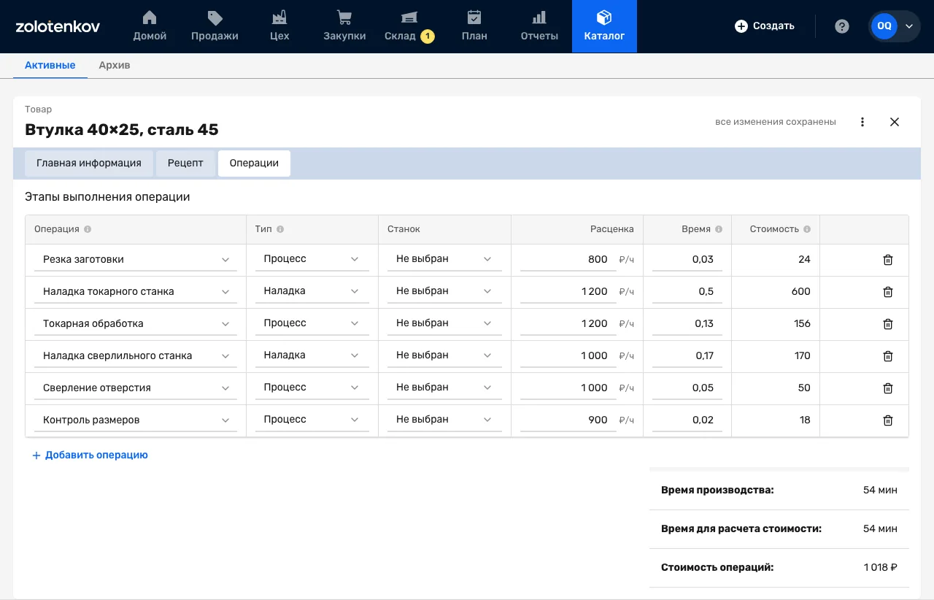This screenshot has height=600, width=934.
Task: Open type dropdown for Сверление отверстия
Action: point(312,388)
